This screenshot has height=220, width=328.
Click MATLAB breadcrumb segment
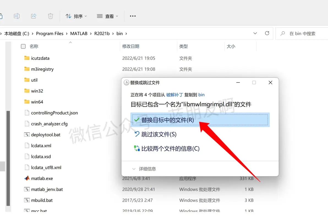point(79,34)
